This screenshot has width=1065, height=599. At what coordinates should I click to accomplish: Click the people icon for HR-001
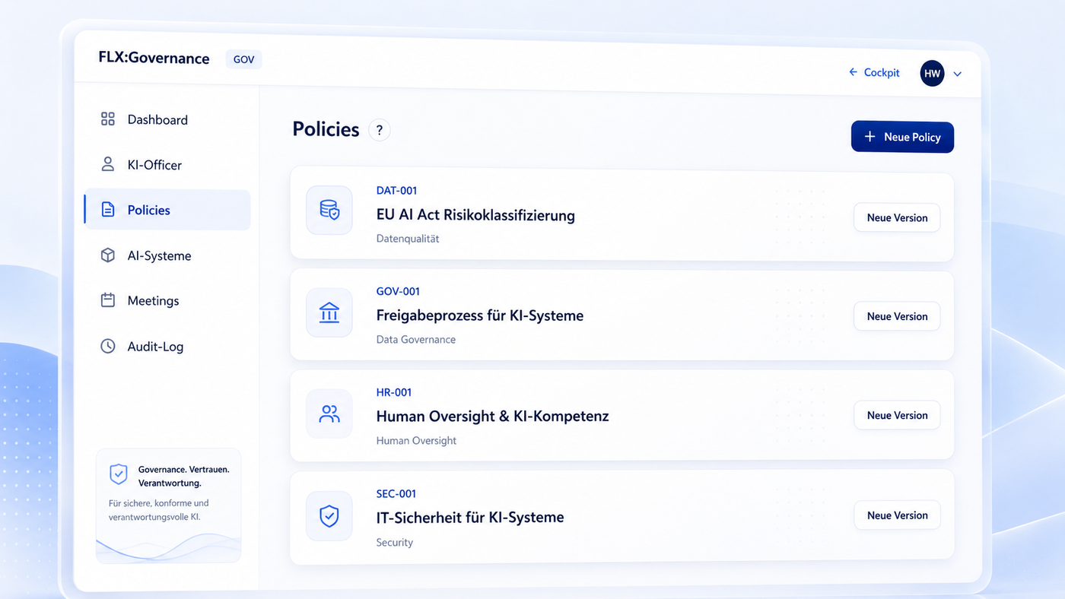click(x=329, y=414)
